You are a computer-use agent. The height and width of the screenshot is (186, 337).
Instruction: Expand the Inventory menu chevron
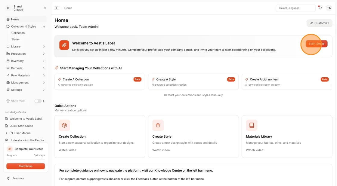click(44, 61)
